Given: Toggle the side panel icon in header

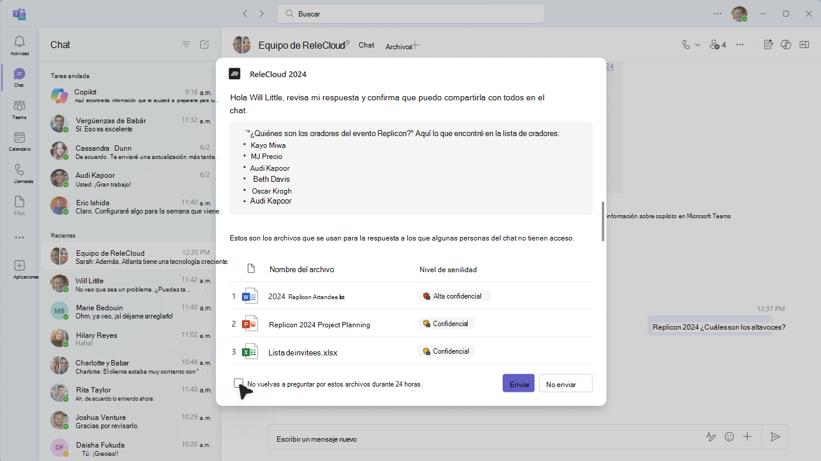Looking at the screenshot, I should click(x=805, y=45).
